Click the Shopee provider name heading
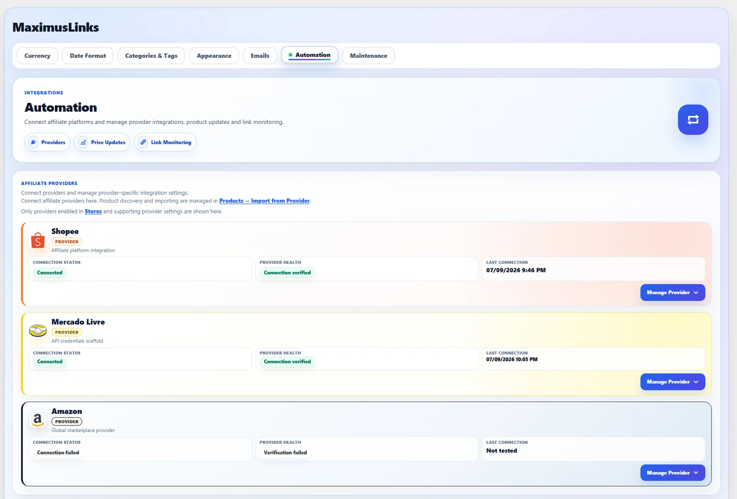 click(x=65, y=231)
